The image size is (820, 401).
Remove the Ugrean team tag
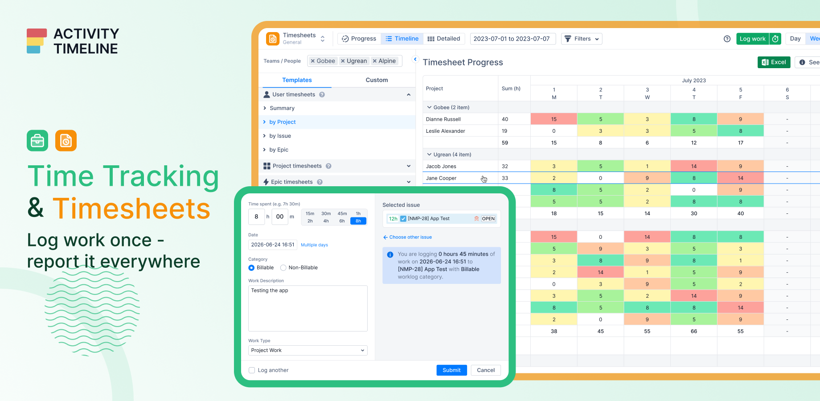(343, 61)
